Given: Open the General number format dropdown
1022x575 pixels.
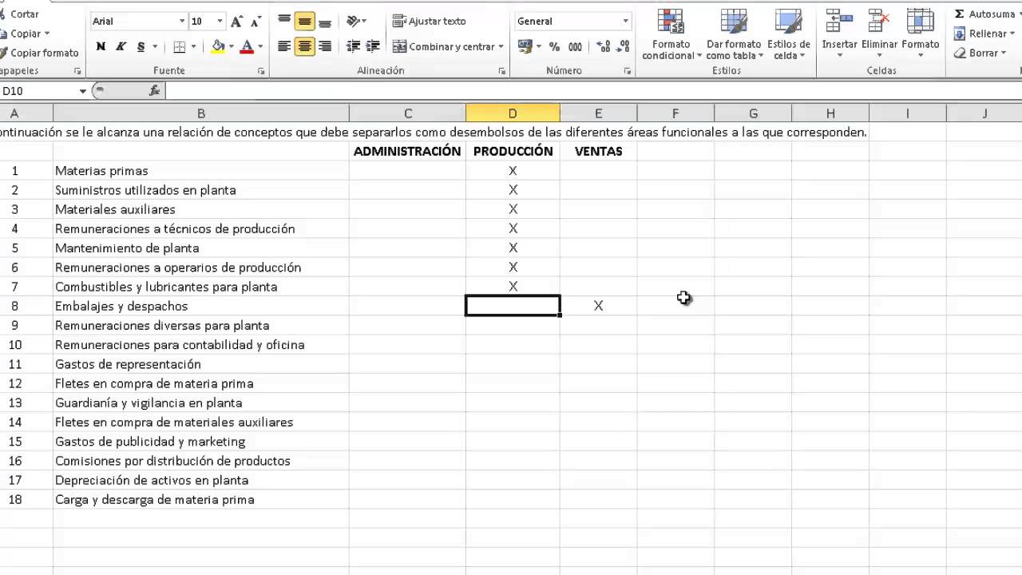Looking at the screenshot, I should point(625,22).
